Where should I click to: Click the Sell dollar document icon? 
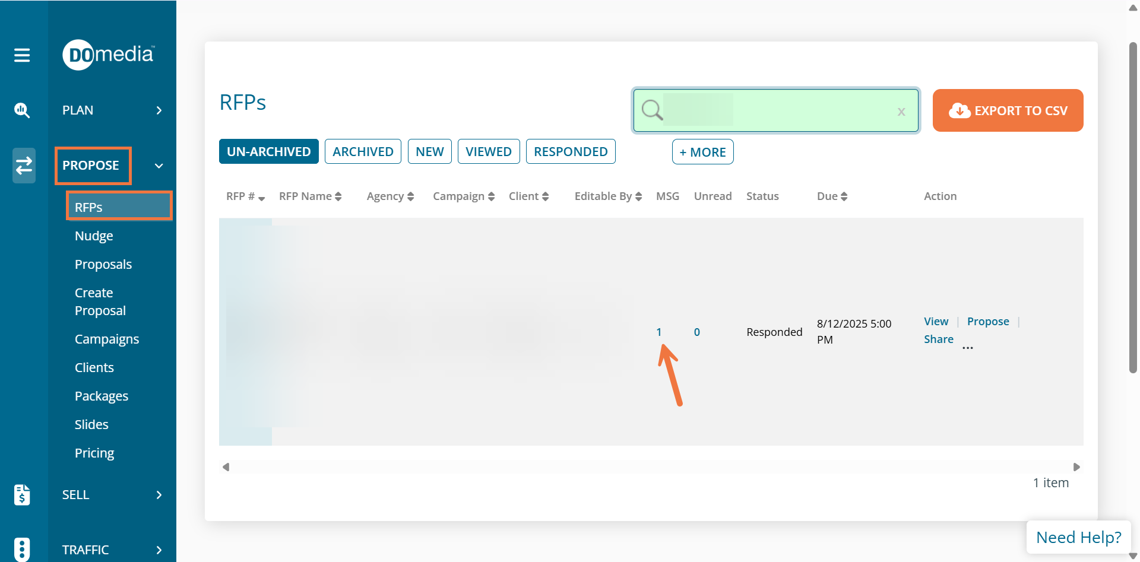coord(22,494)
